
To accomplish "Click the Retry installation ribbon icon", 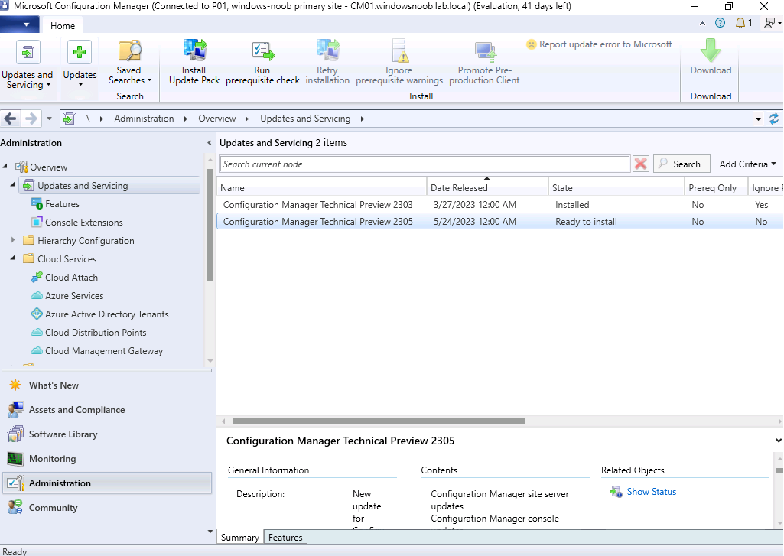I will 327,51.
